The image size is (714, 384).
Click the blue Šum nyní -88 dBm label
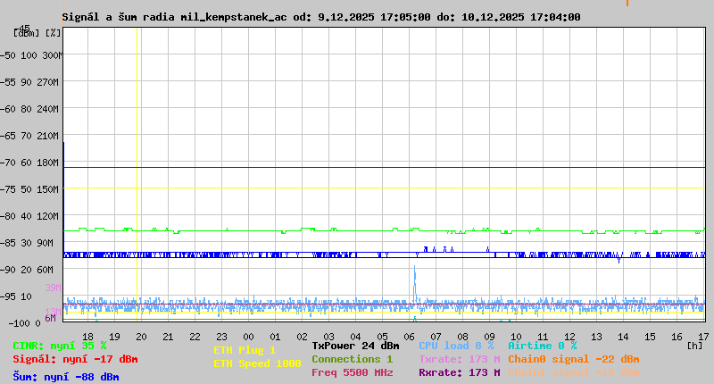pyautogui.click(x=66, y=376)
